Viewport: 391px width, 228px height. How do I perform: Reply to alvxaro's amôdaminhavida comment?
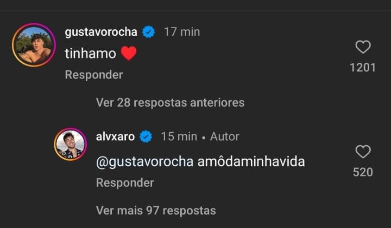[125, 183]
